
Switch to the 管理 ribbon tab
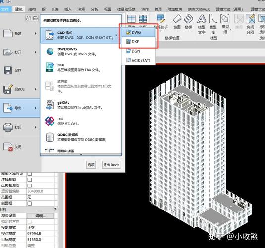pos(158,9)
